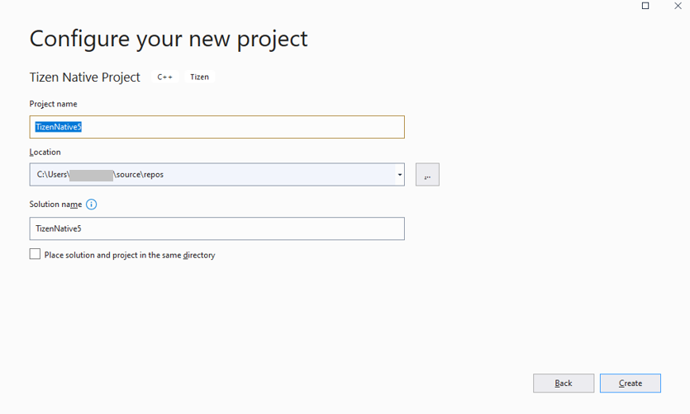
Task: Maximize the dialog window
Action: (645, 6)
